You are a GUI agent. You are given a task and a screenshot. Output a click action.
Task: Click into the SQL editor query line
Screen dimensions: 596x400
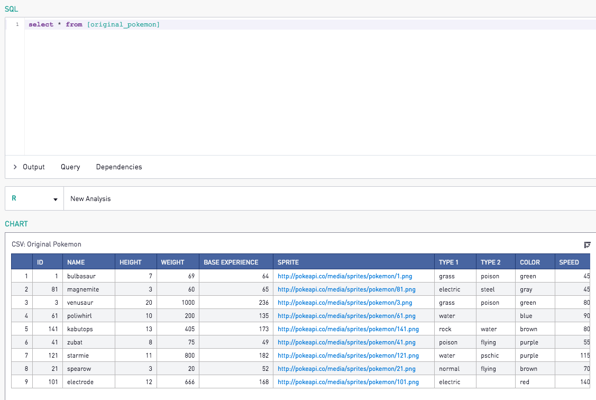(x=310, y=24)
